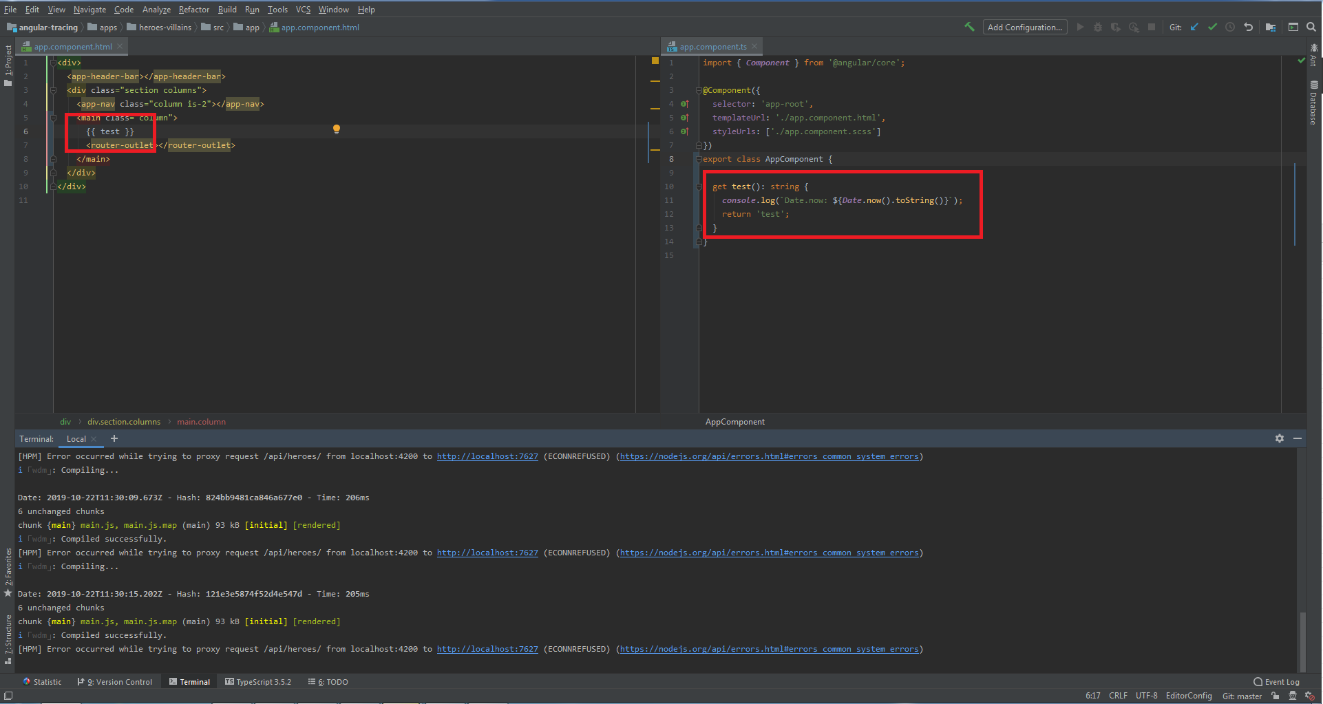Image resolution: width=1323 pixels, height=704 pixels.
Task: Click the gutter marker next to templateUrl line
Action: tap(684, 118)
